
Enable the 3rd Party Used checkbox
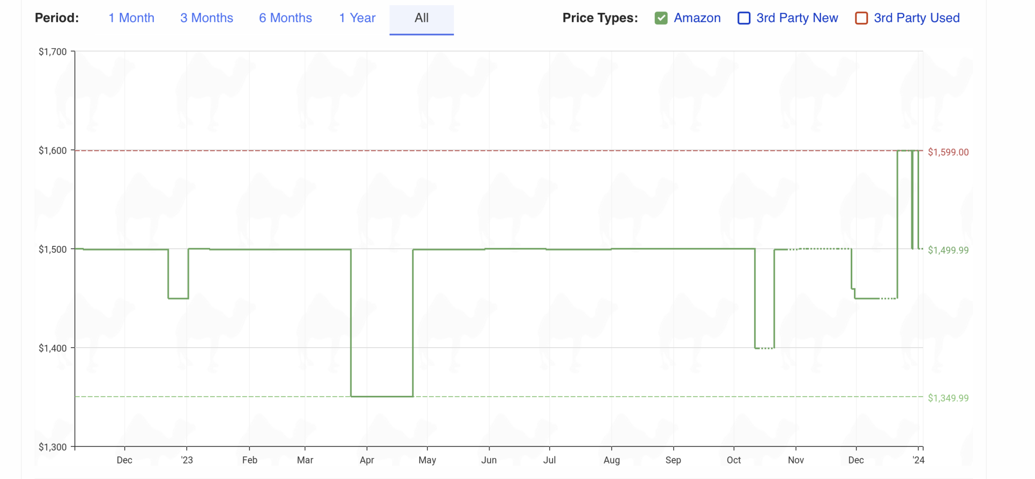pos(861,18)
